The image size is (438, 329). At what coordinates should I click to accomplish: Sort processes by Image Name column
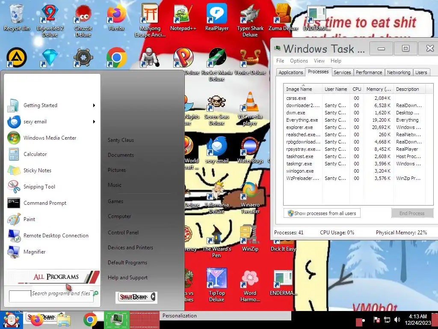[303, 89]
